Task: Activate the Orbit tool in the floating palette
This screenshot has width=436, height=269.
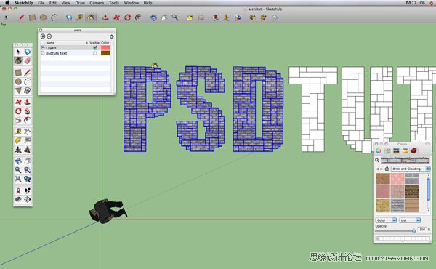Action: (x=18, y=161)
